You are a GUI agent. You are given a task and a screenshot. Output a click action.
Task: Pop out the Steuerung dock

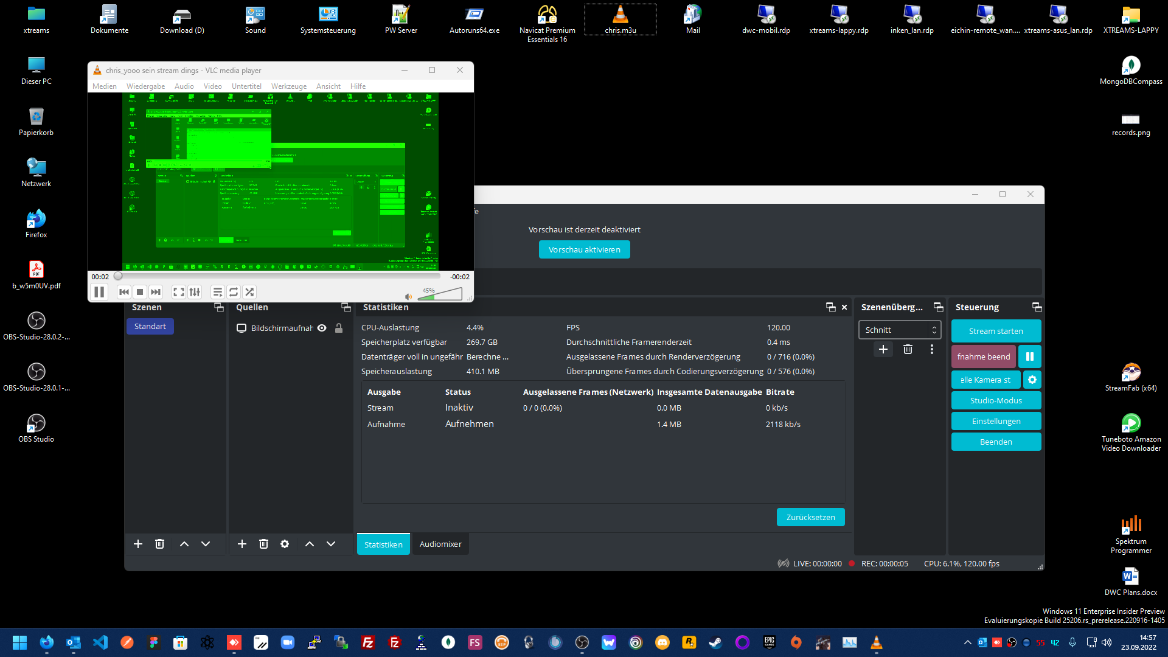(x=1037, y=307)
